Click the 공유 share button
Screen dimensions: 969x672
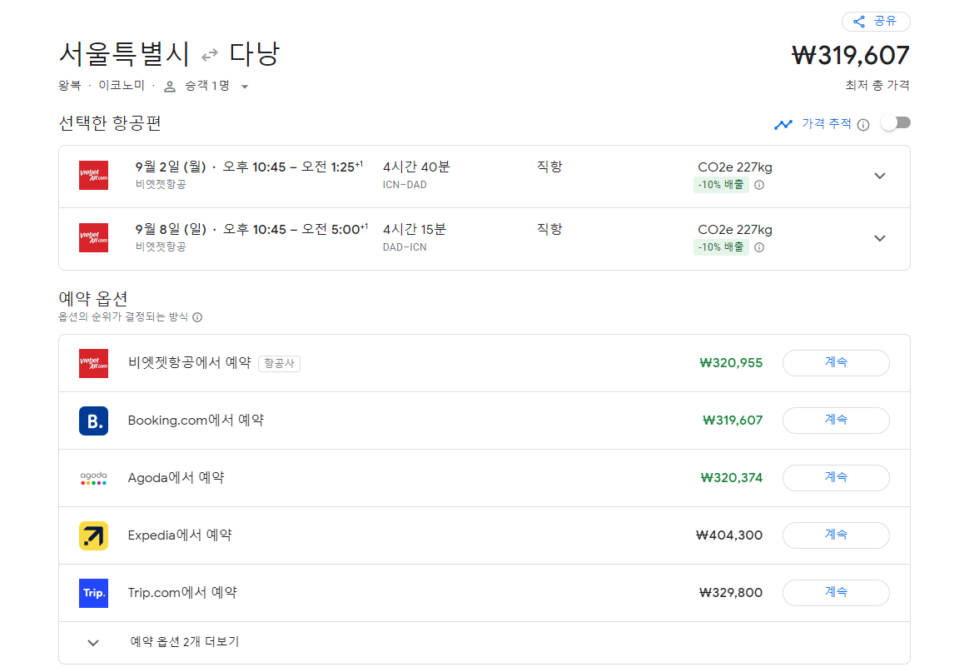tap(876, 21)
